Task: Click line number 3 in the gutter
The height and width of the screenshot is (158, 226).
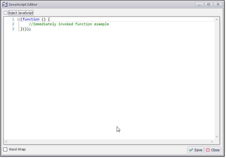Action: click(x=13, y=29)
